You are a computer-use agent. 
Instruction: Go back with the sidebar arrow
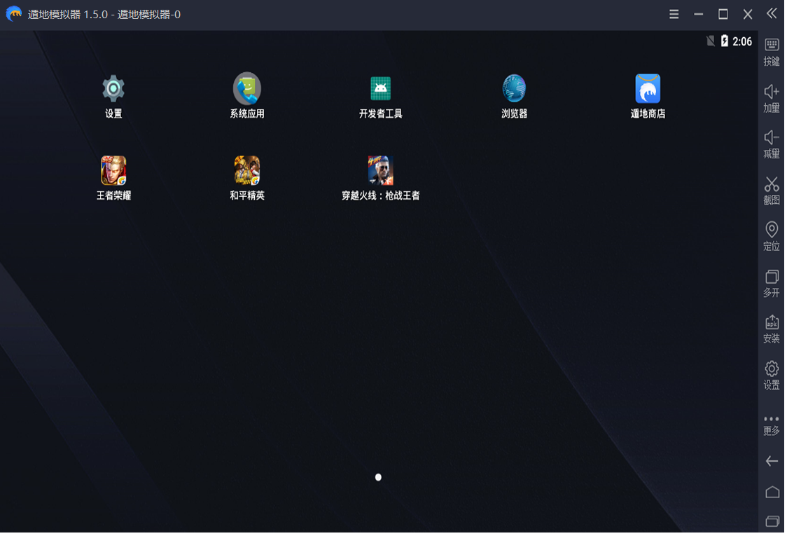pos(772,461)
